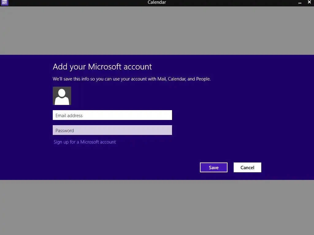Click the 'We'll save this info' description text
Image resolution: width=314 pixels, height=235 pixels.
(132, 79)
